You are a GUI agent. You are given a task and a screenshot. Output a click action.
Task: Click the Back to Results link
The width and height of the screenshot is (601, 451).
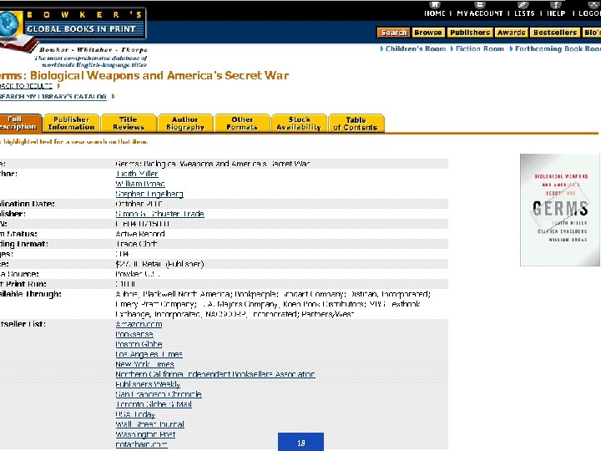click(26, 86)
